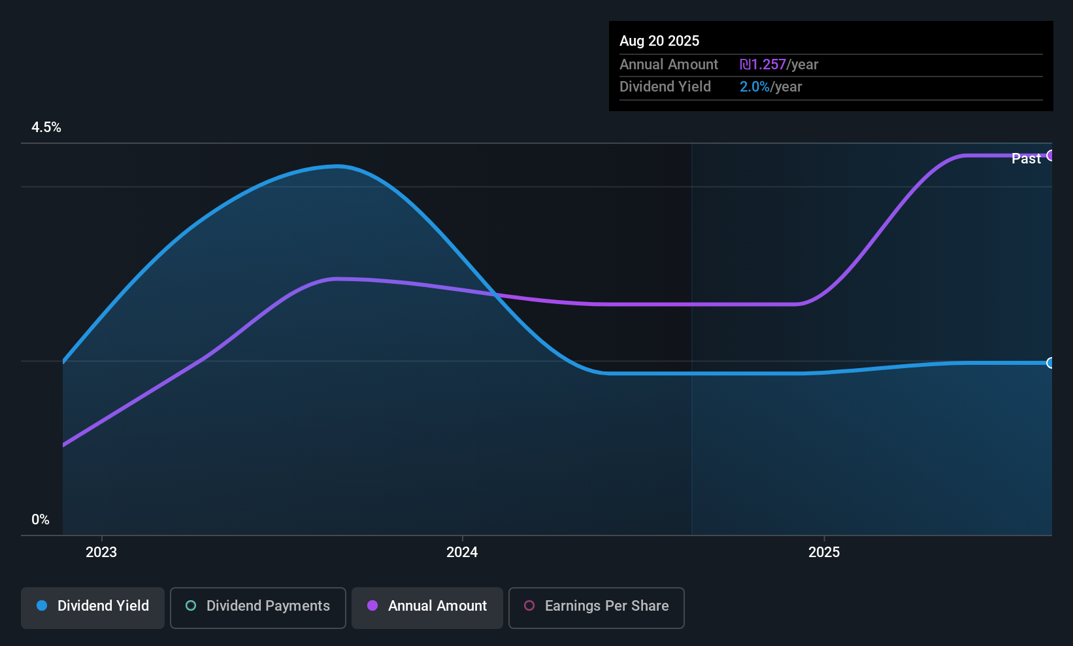Click the ₪1.257/year annual amount value

pos(779,65)
